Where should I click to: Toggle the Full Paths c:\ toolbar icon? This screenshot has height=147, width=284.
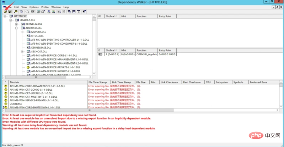coord(27,12)
